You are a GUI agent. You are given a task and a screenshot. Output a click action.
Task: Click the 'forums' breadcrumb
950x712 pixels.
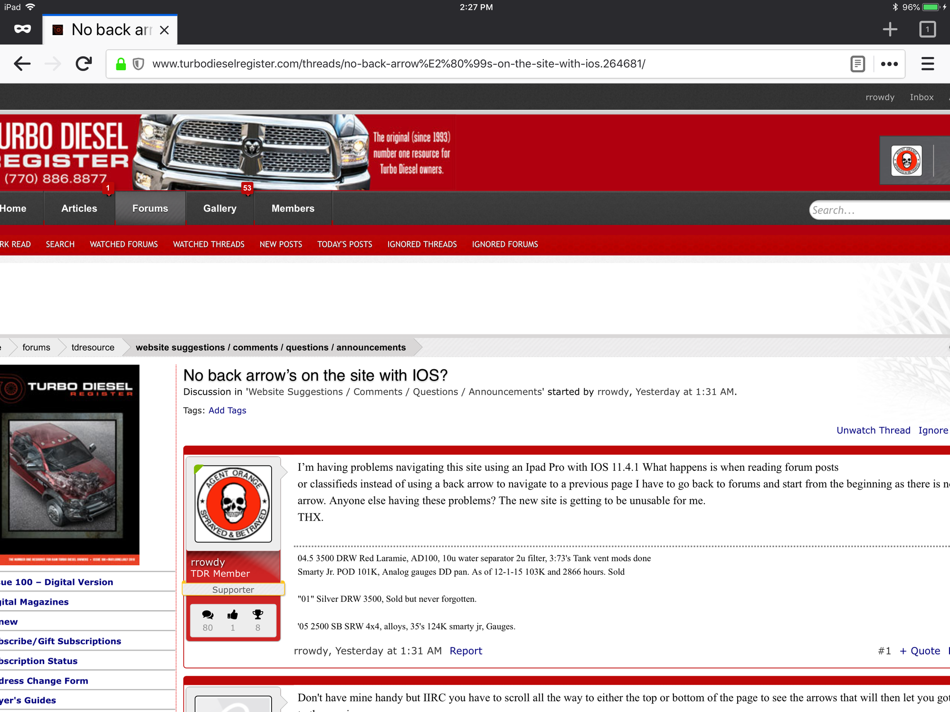click(x=36, y=347)
